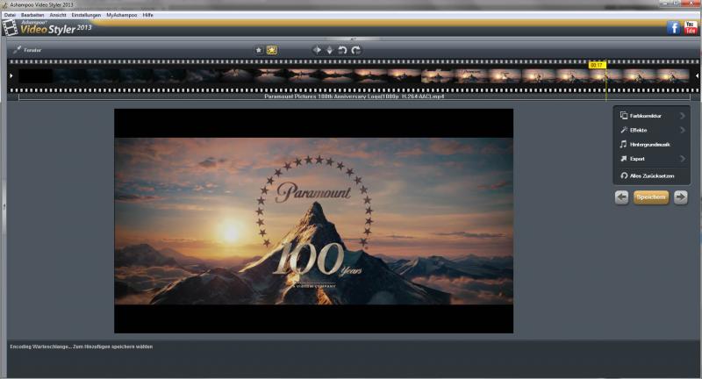
Task: Rotate video 90 degrees clockwise
Action: 356,50
